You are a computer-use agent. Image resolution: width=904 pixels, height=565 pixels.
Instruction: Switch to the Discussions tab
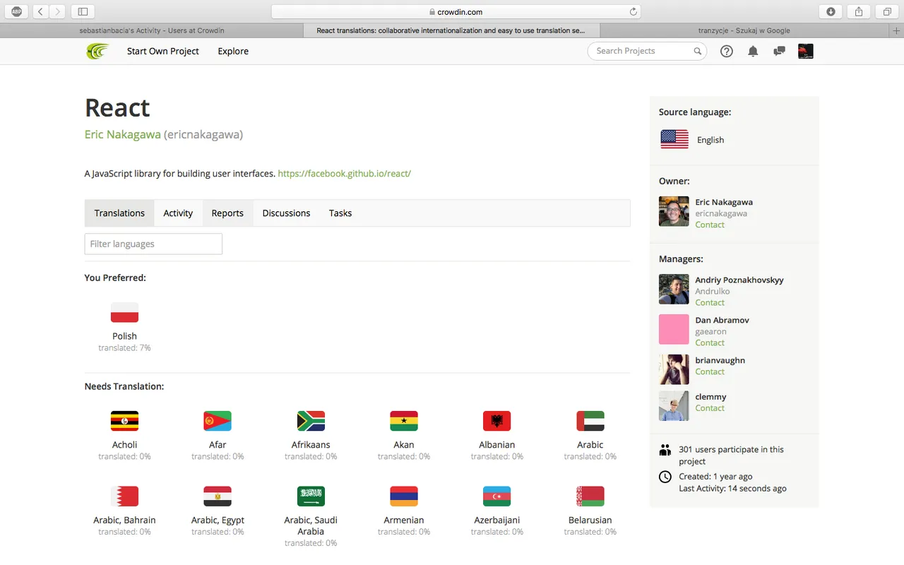coord(286,213)
